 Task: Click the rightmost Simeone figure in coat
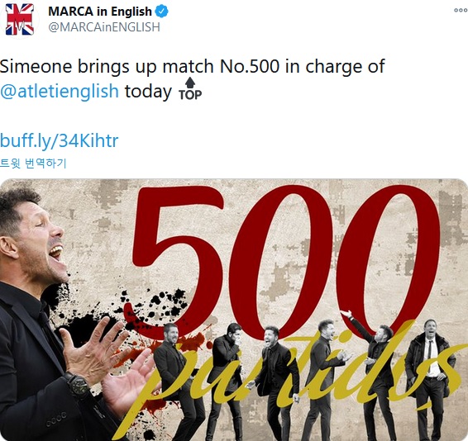(x=430, y=380)
